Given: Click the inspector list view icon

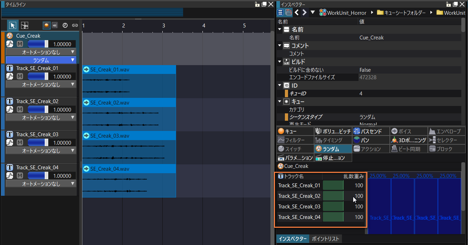Looking at the screenshot, I should (280, 12).
